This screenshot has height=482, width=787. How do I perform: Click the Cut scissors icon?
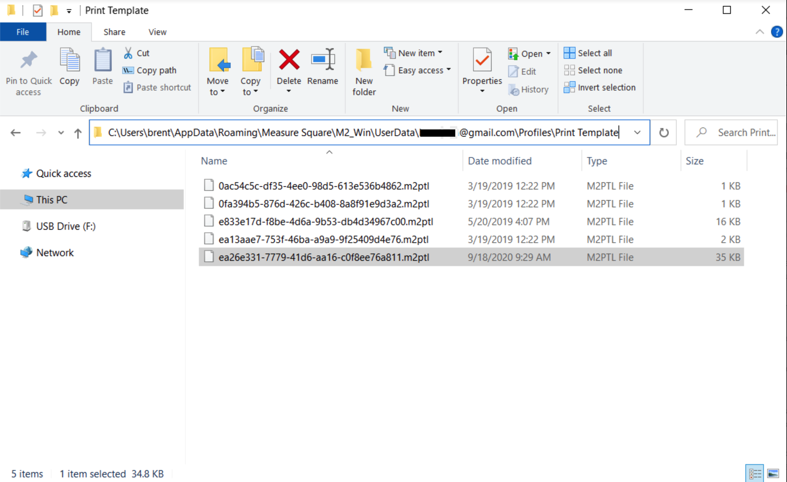(128, 53)
